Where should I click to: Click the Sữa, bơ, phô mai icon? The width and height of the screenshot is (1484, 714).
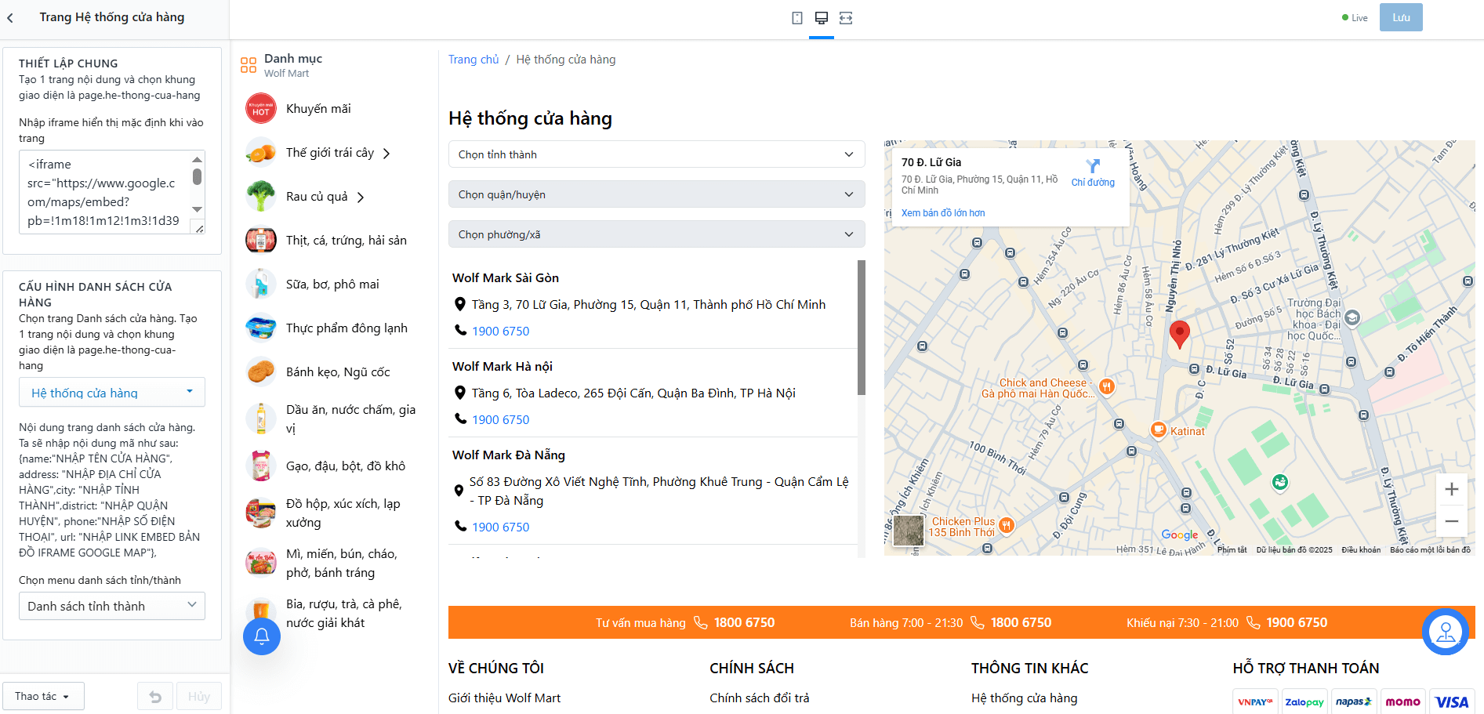coord(261,285)
